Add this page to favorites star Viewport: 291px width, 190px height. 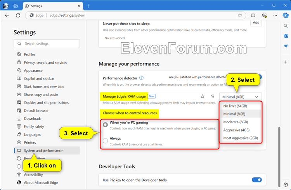tap(240, 16)
